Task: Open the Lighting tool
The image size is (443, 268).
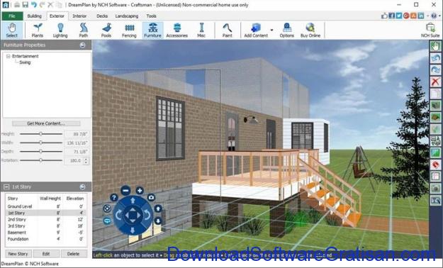Action: [x=60, y=30]
